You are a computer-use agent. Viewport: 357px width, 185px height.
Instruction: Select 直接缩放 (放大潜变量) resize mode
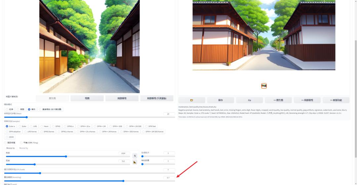tap(51, 109)
